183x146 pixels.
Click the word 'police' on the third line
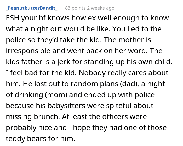[x=16, y=40]
